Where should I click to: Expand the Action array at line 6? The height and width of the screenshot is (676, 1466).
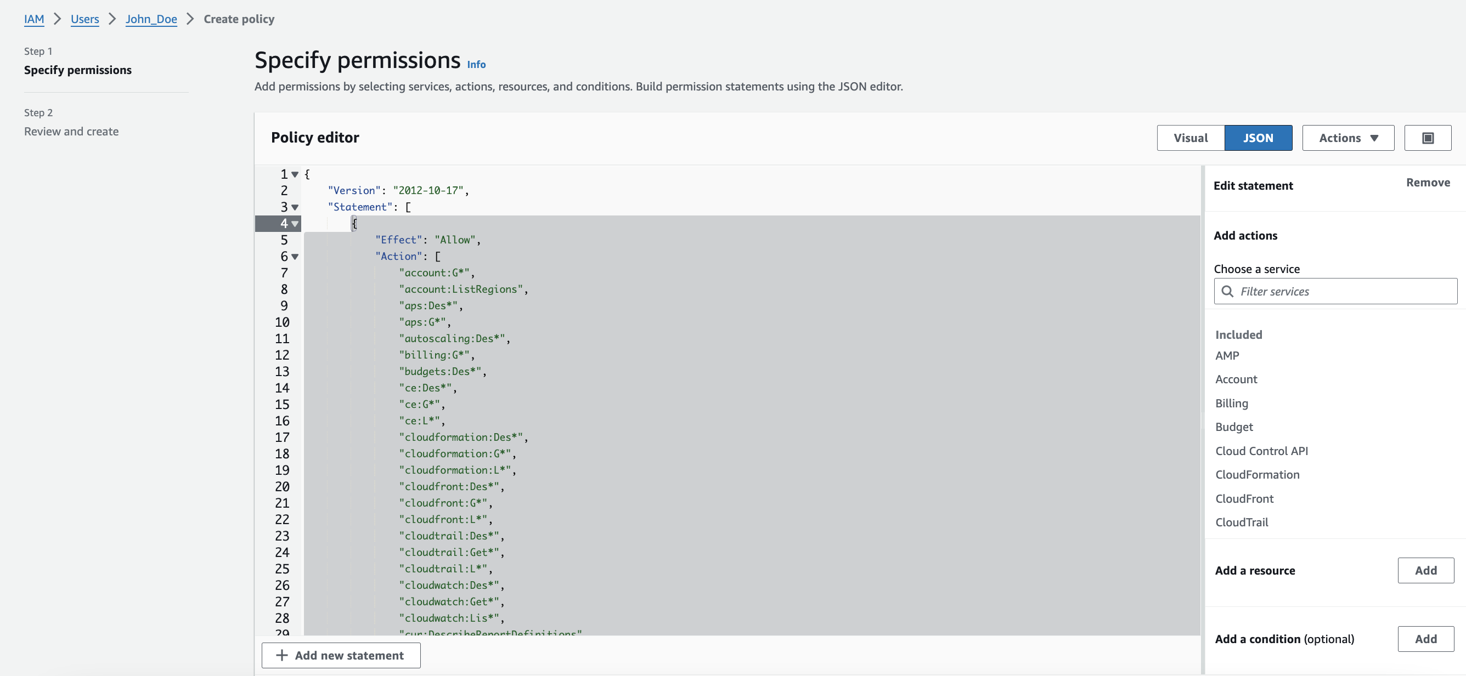pyautogui.click(x=294, y=257)
